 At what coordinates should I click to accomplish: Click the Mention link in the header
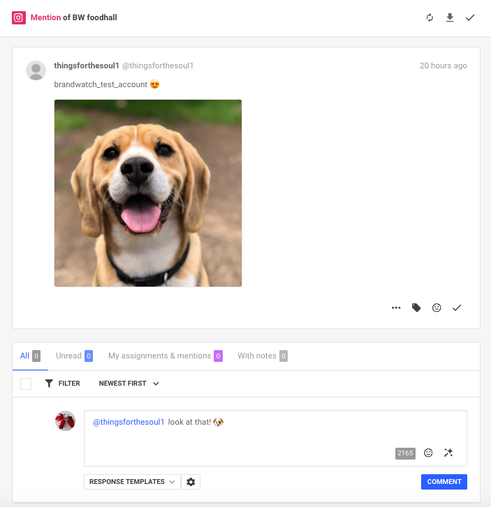click(45, 17)
